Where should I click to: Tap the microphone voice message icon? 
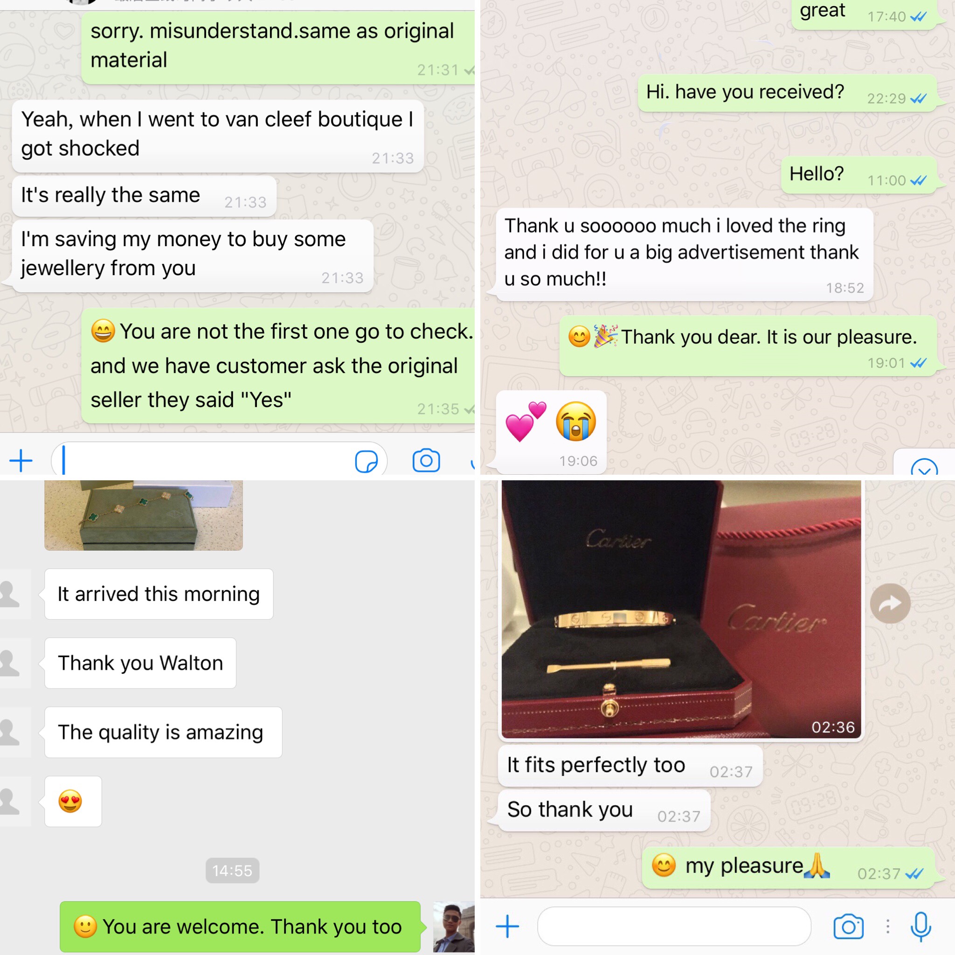pyautogui.click(x=921, y=927)
